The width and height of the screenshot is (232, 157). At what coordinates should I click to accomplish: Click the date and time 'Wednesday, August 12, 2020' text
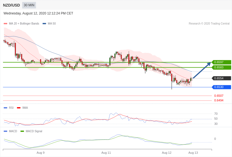point(38,13)
